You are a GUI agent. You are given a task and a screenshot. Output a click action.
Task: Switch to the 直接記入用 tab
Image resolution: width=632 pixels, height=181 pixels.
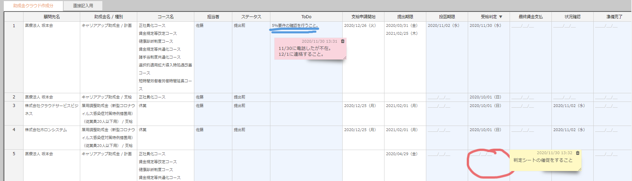click(x=83, y=6)
